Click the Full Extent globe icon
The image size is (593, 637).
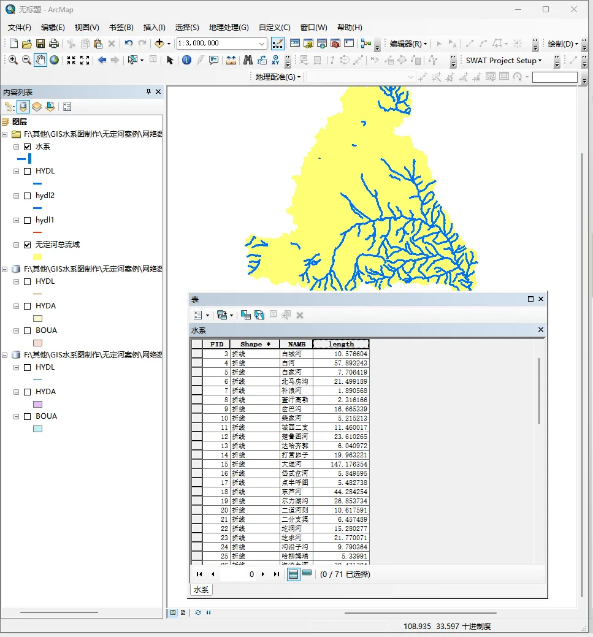point(54,60)
